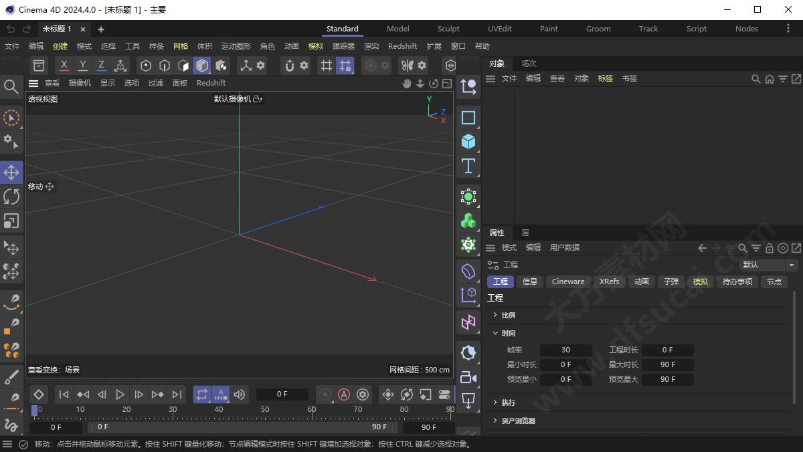Open the object manager hamburger menu
Image resolution: width=803 pixels, height=452 pixels.
point(490,79)
